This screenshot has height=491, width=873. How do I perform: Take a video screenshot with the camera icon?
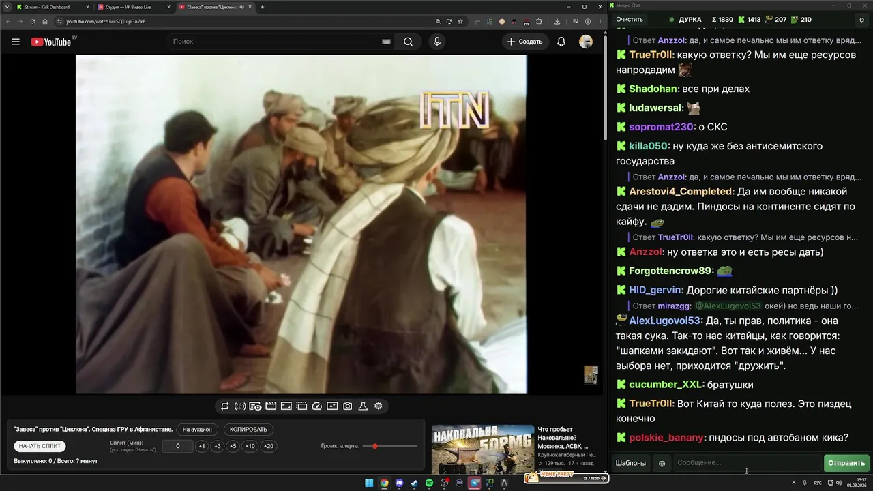(348, 406)
